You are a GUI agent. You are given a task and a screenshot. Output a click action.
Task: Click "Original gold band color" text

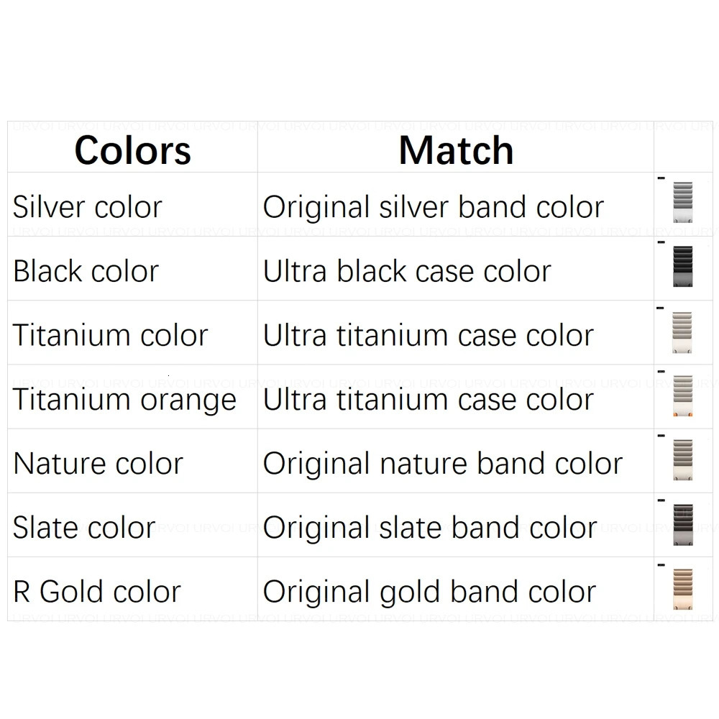[x=429, y=592]
